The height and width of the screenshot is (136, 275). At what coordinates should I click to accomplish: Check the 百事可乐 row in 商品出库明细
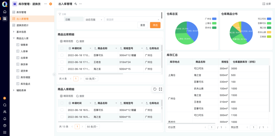pos(62,55)
